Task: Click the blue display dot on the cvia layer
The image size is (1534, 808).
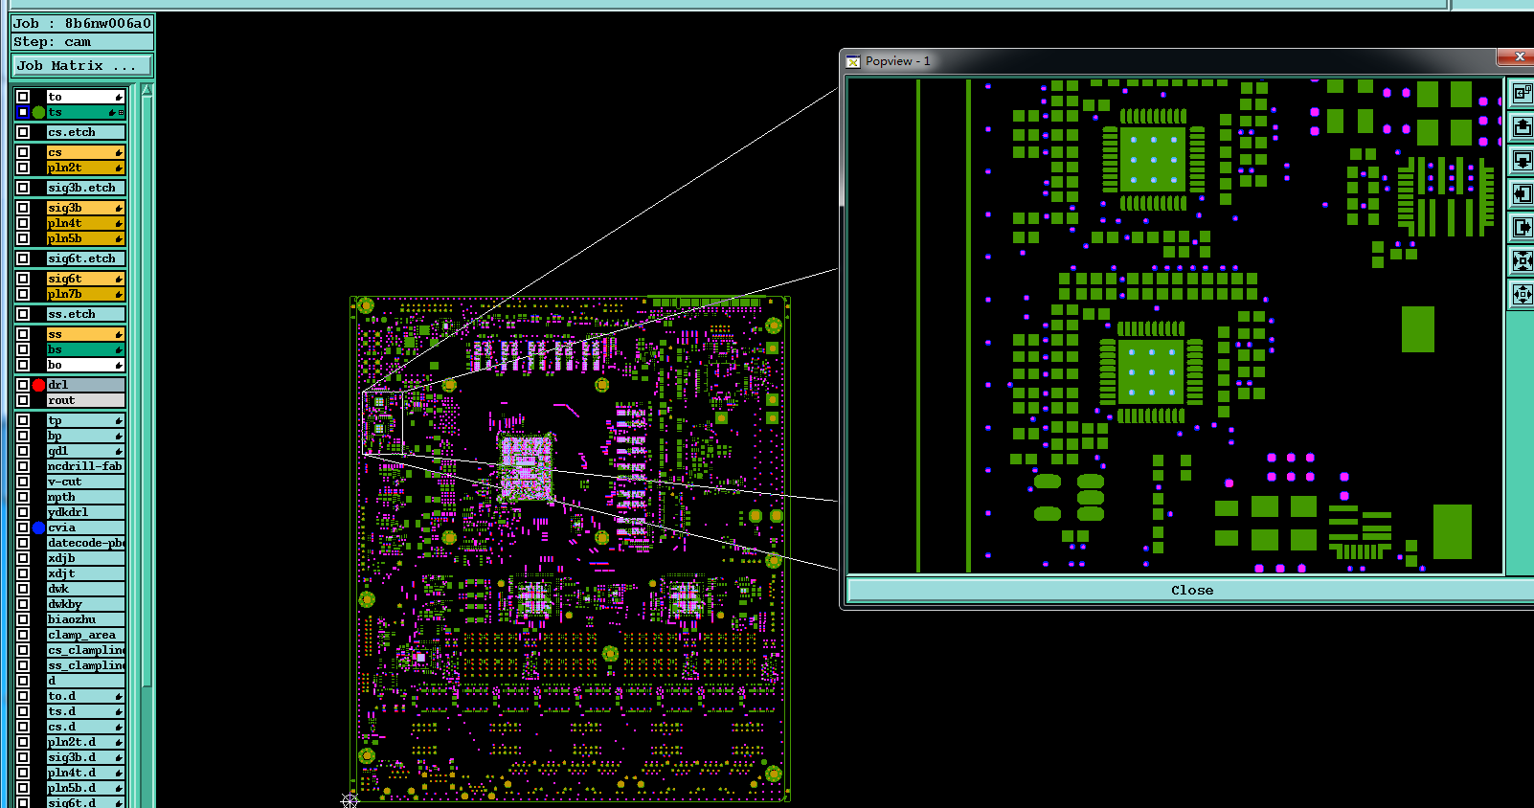Action: point(38,527)
